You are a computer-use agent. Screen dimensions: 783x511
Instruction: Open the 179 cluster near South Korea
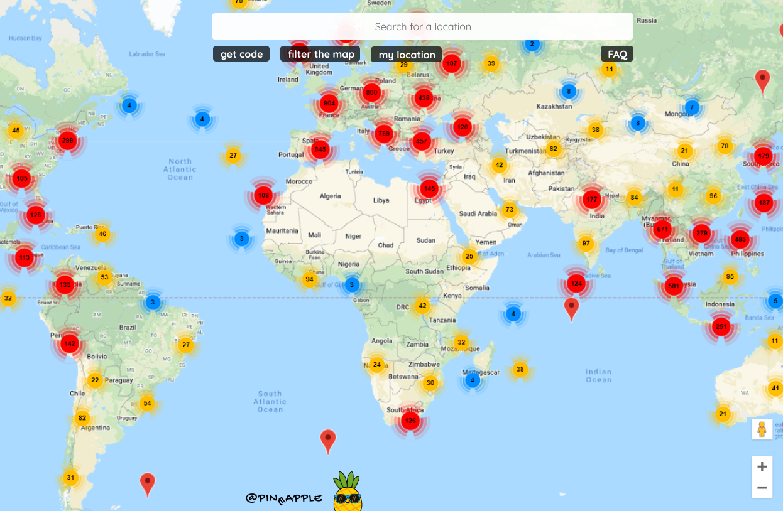(764, 156)
